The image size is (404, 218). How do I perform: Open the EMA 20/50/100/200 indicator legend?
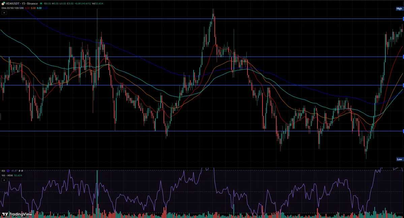12,8
